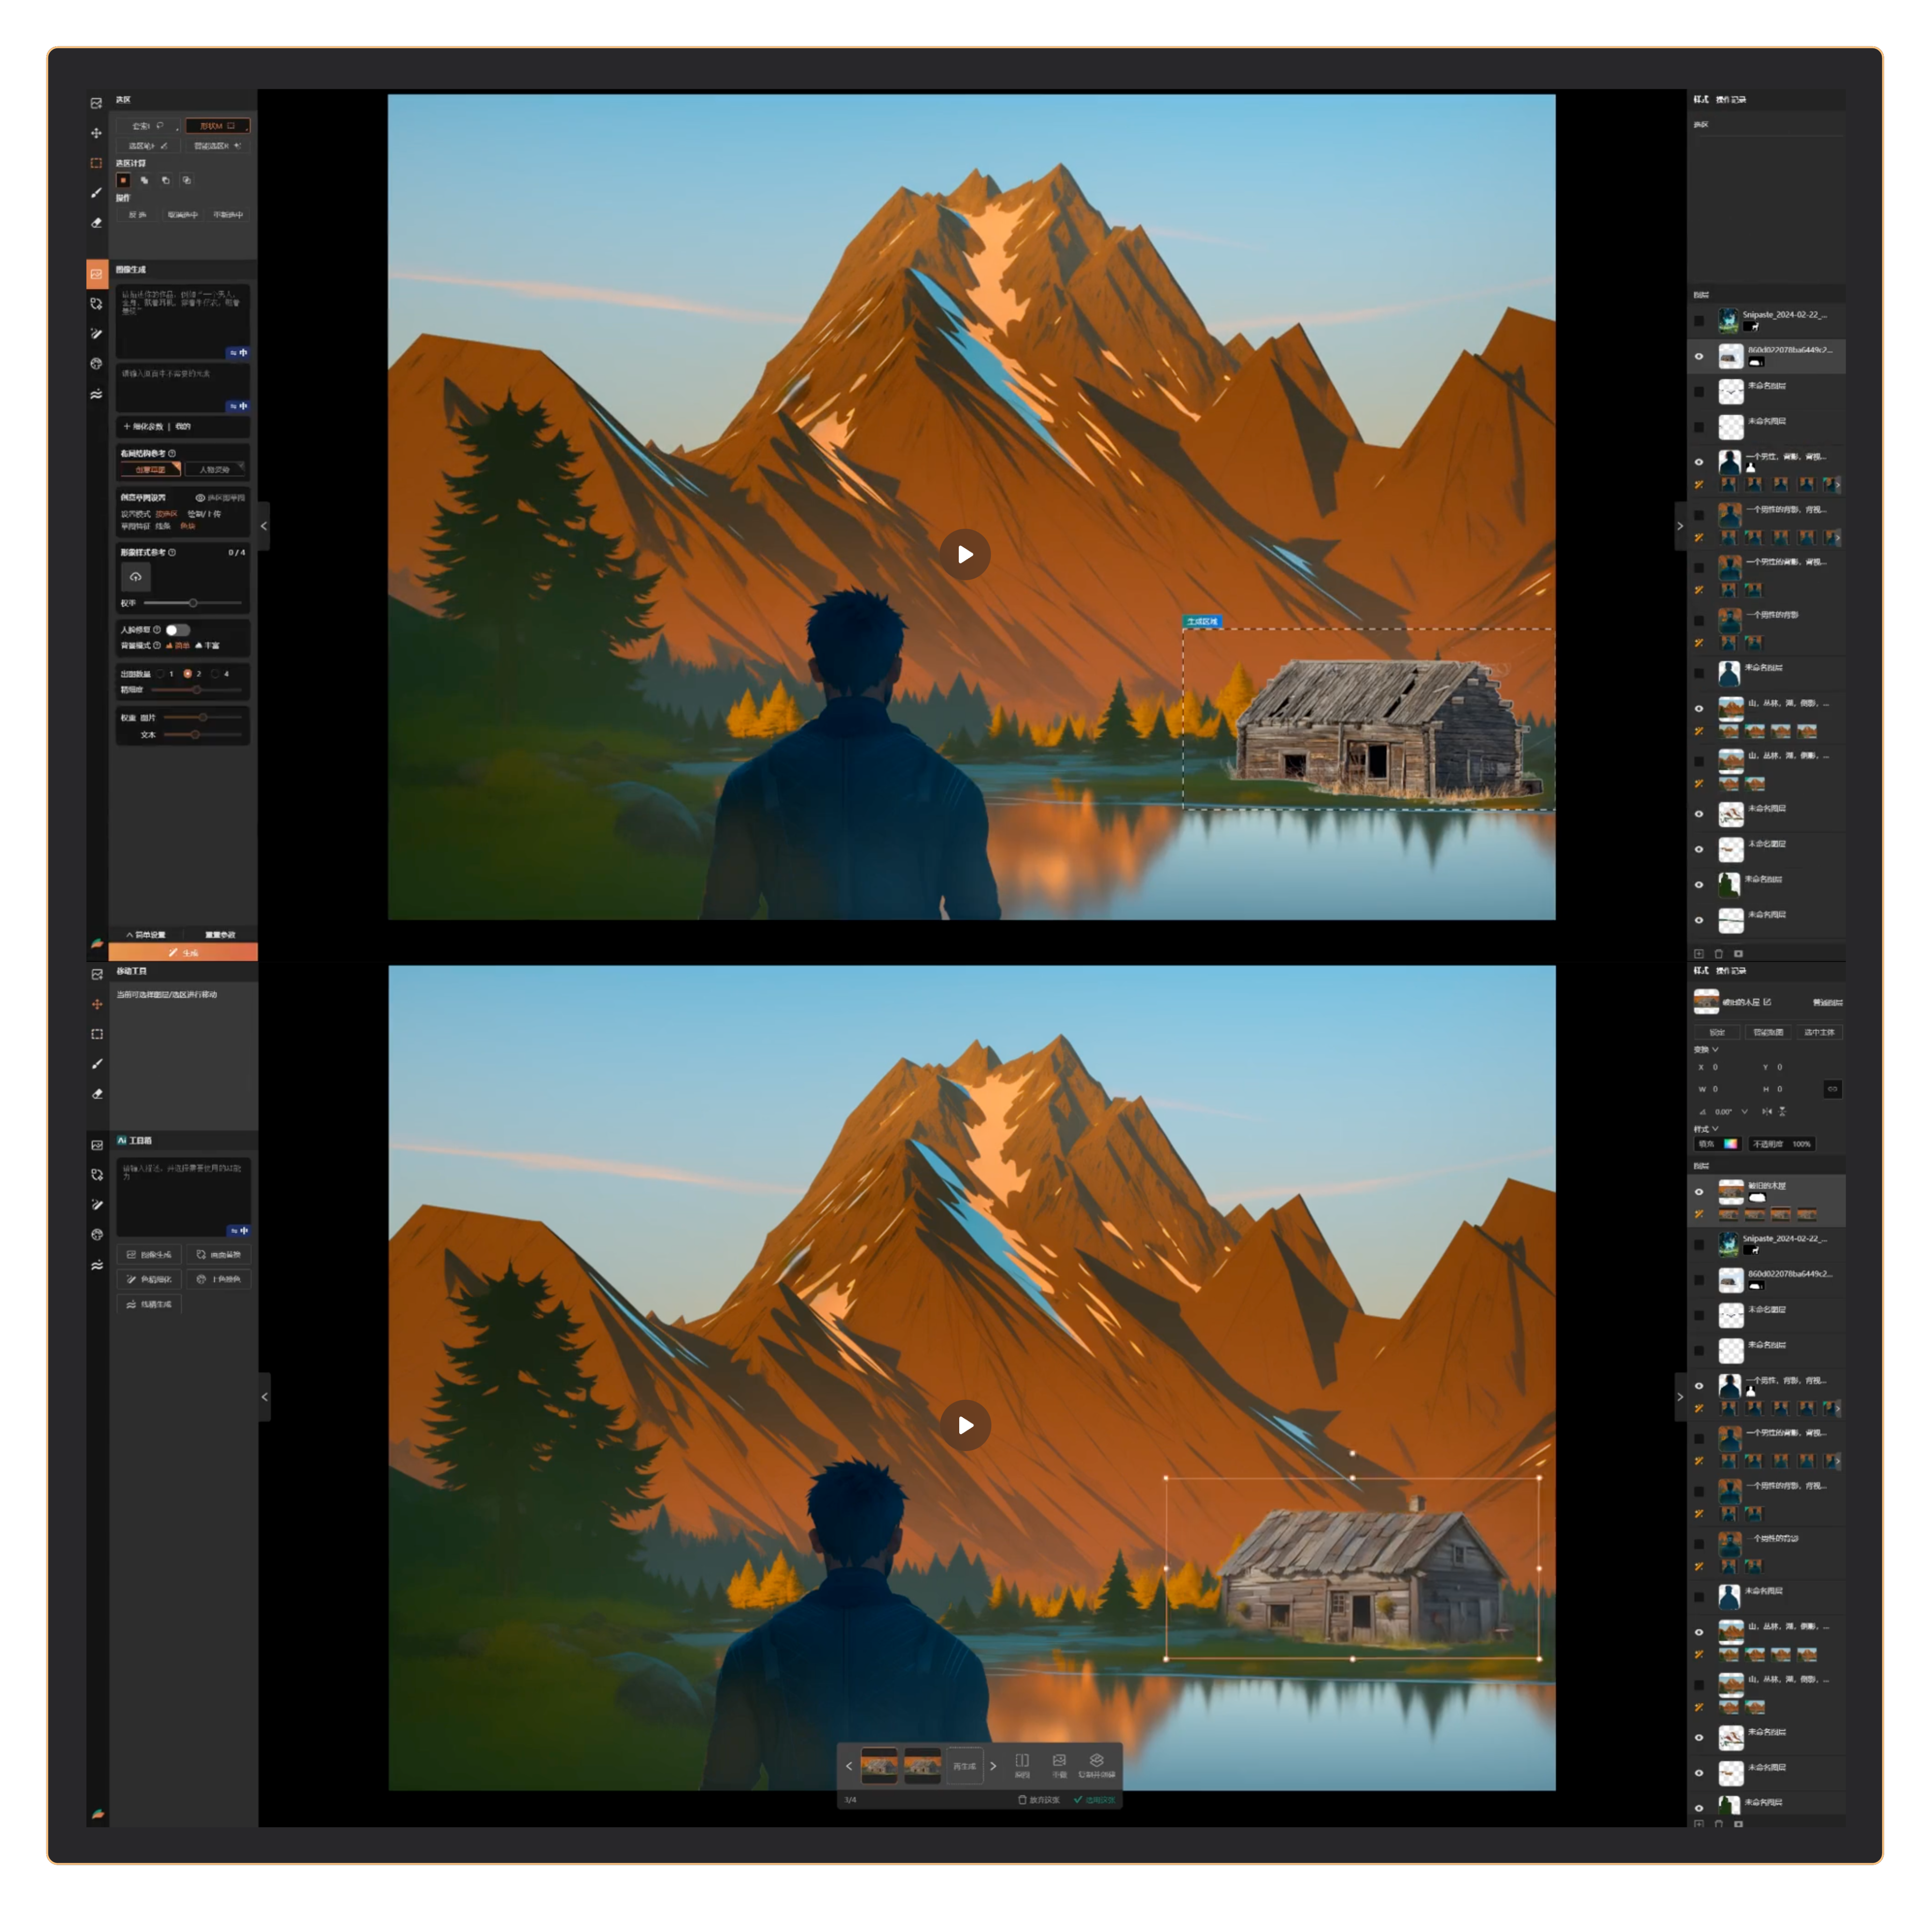
Task: Click the 选中主体 select subject button
Action: 1819,1031
